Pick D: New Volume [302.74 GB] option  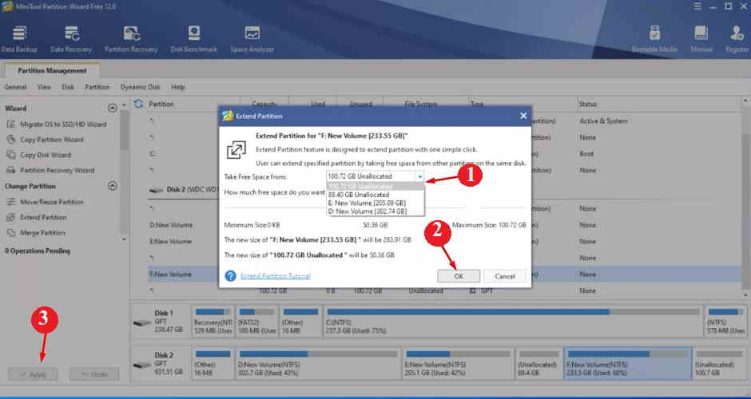pos(375,211)
